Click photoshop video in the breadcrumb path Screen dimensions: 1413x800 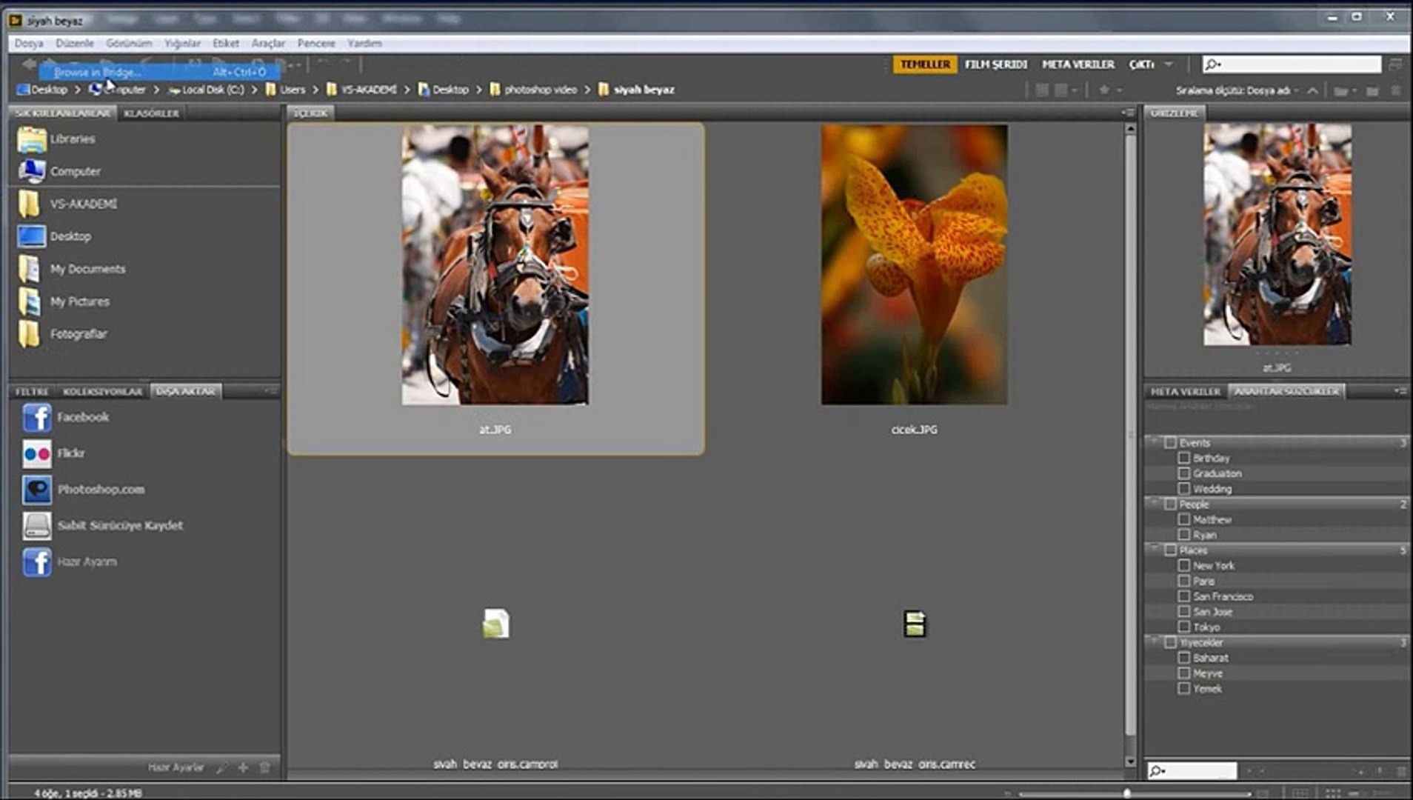coord(540,90)
